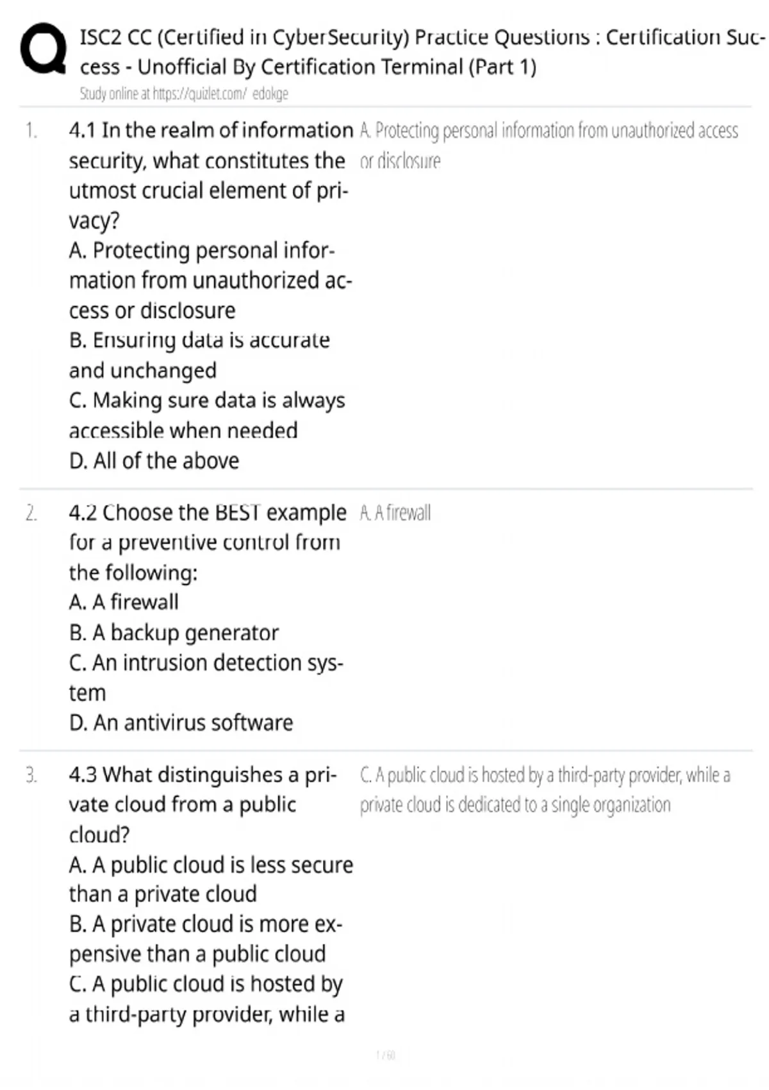This screenshot has width=769, height=1090.
Task: Choose option B Ensuring data is accurate
Action: pos(199,355)
